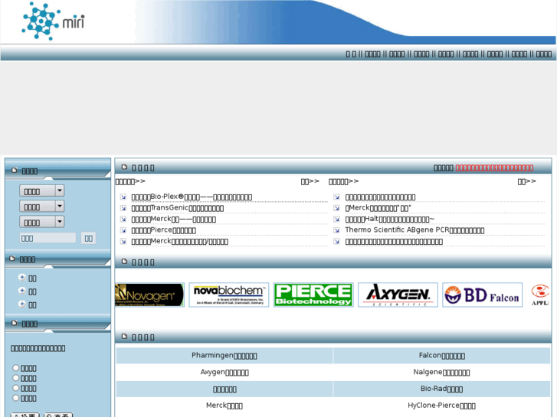557x417 pixels.
Task: Click the first item in the top navigation bar
Action: (351, 54)
